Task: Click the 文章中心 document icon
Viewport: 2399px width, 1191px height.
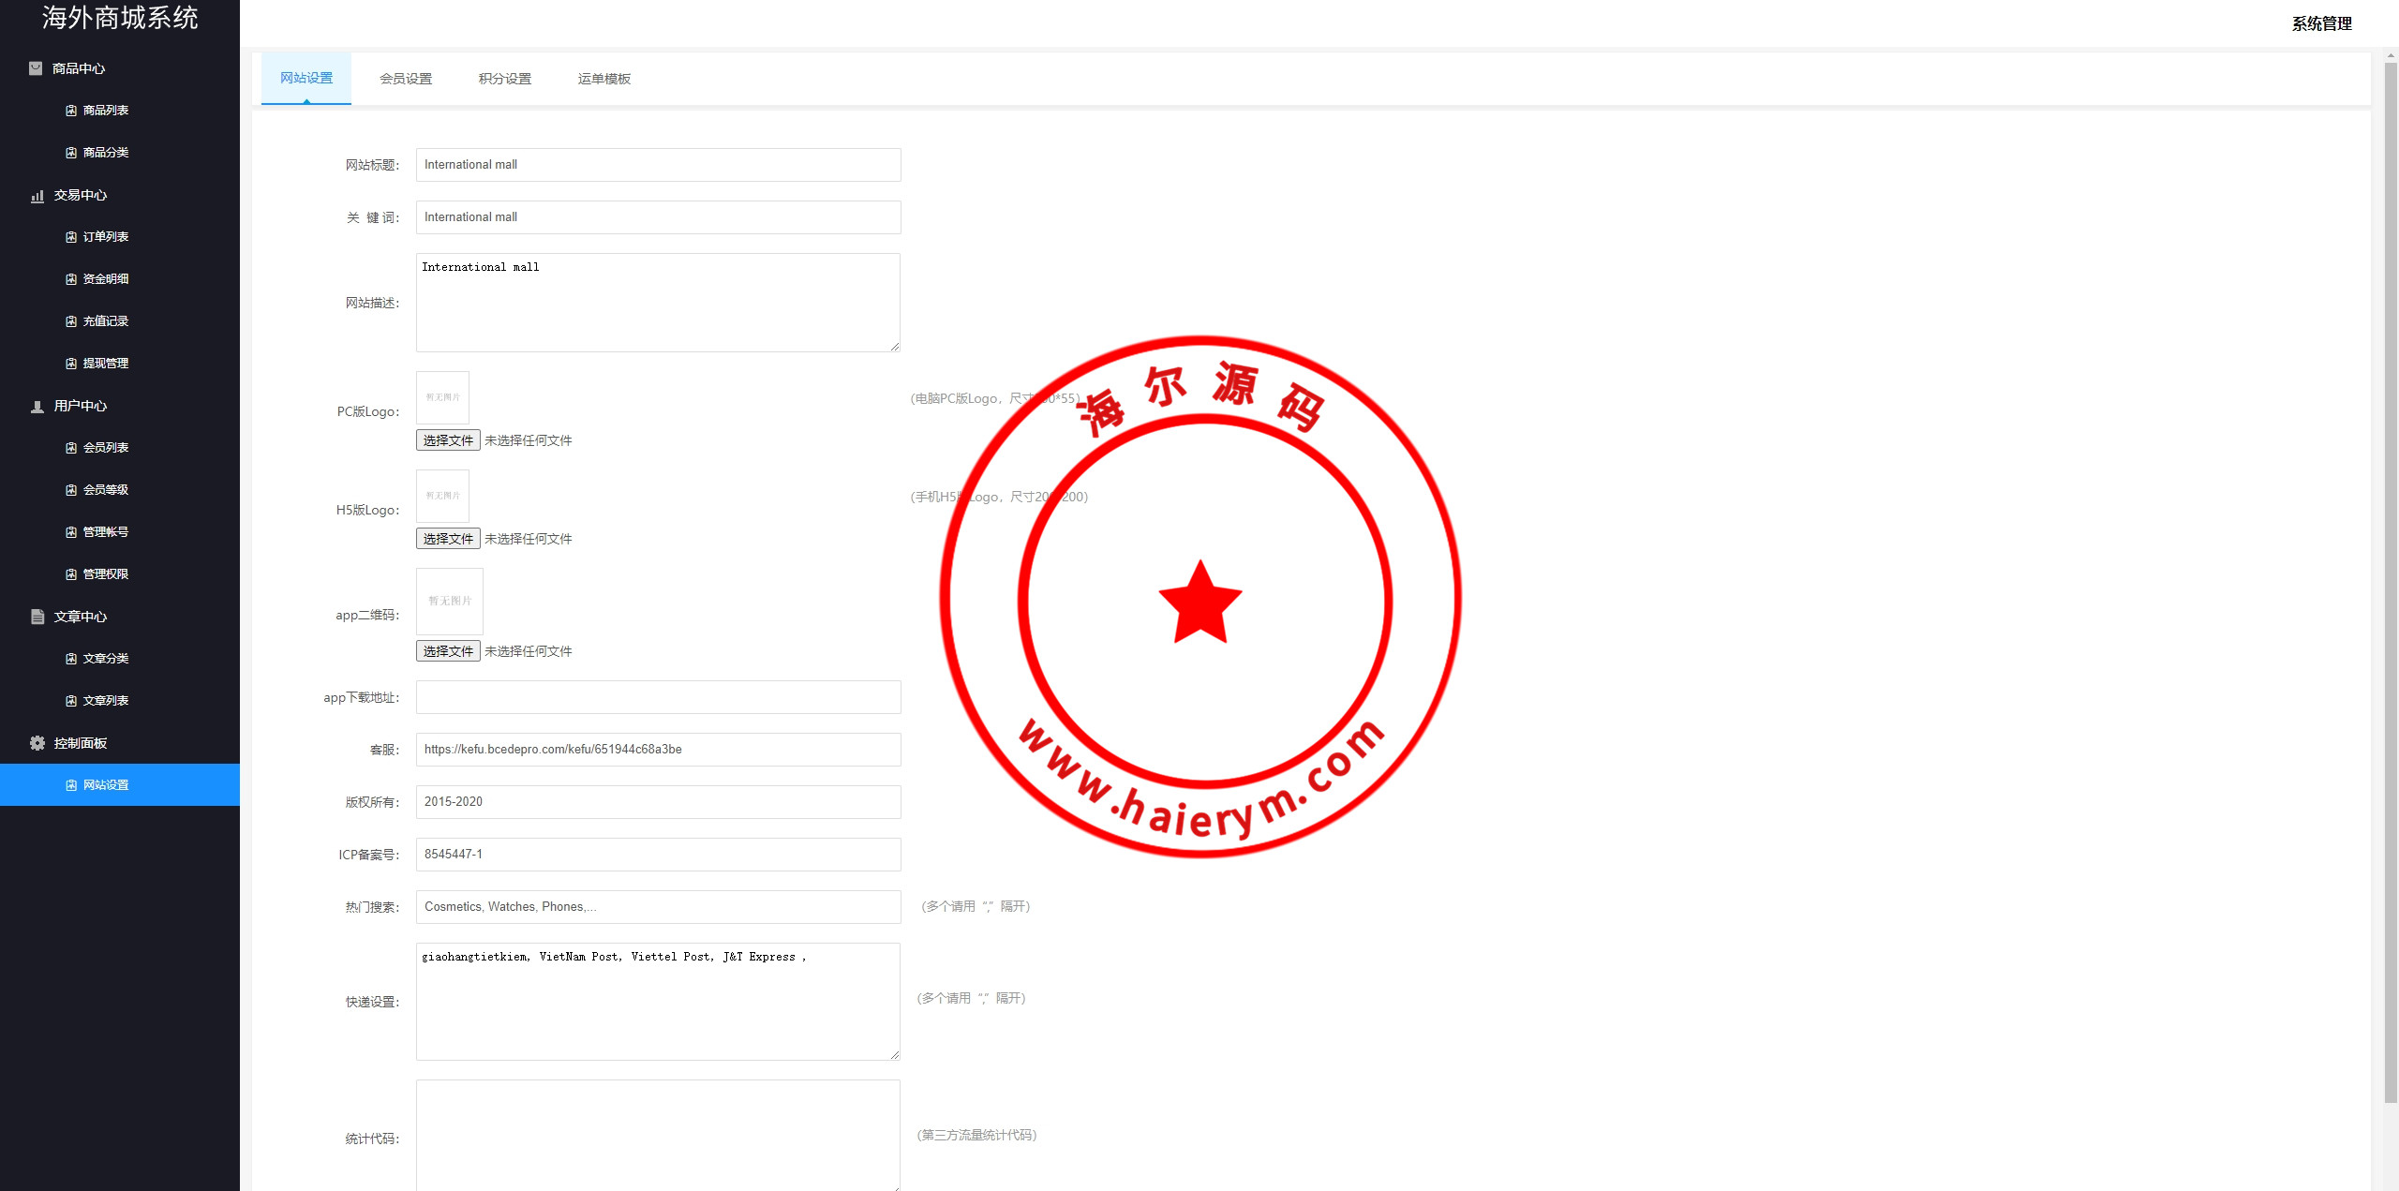Action: (x=37, y=617)
